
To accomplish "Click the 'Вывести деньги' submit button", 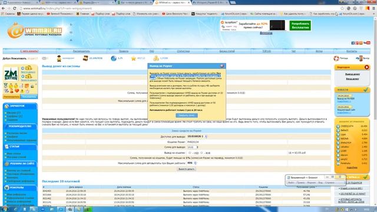I will [x=186, y=169].
